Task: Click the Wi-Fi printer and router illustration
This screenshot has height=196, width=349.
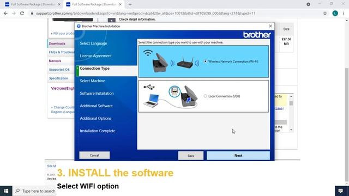Action: pyautogui.click(x=176, y=62)
